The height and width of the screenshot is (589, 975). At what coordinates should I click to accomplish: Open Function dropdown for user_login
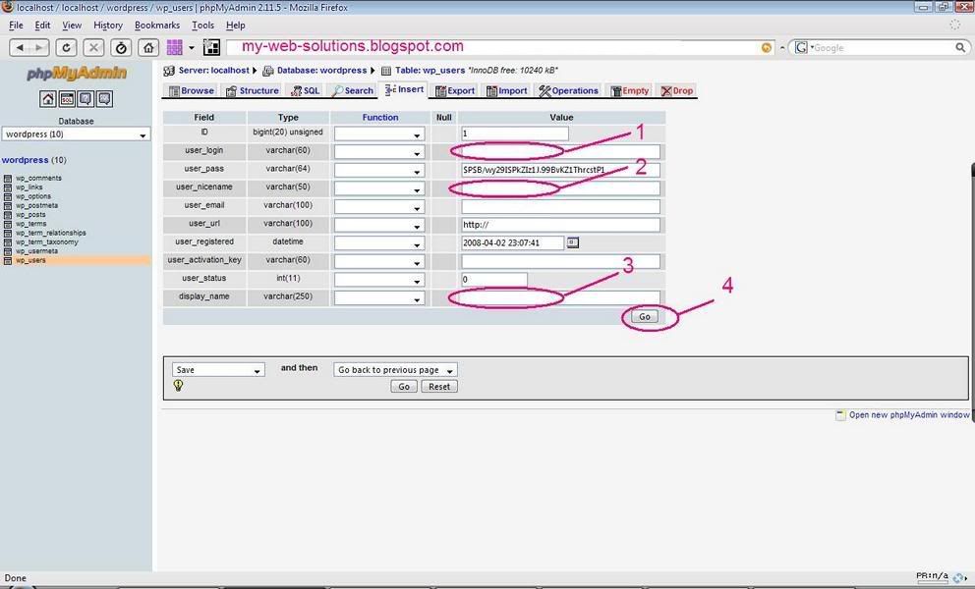(379, 152)
